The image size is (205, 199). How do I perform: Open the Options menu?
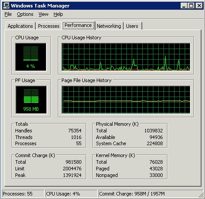25,14
